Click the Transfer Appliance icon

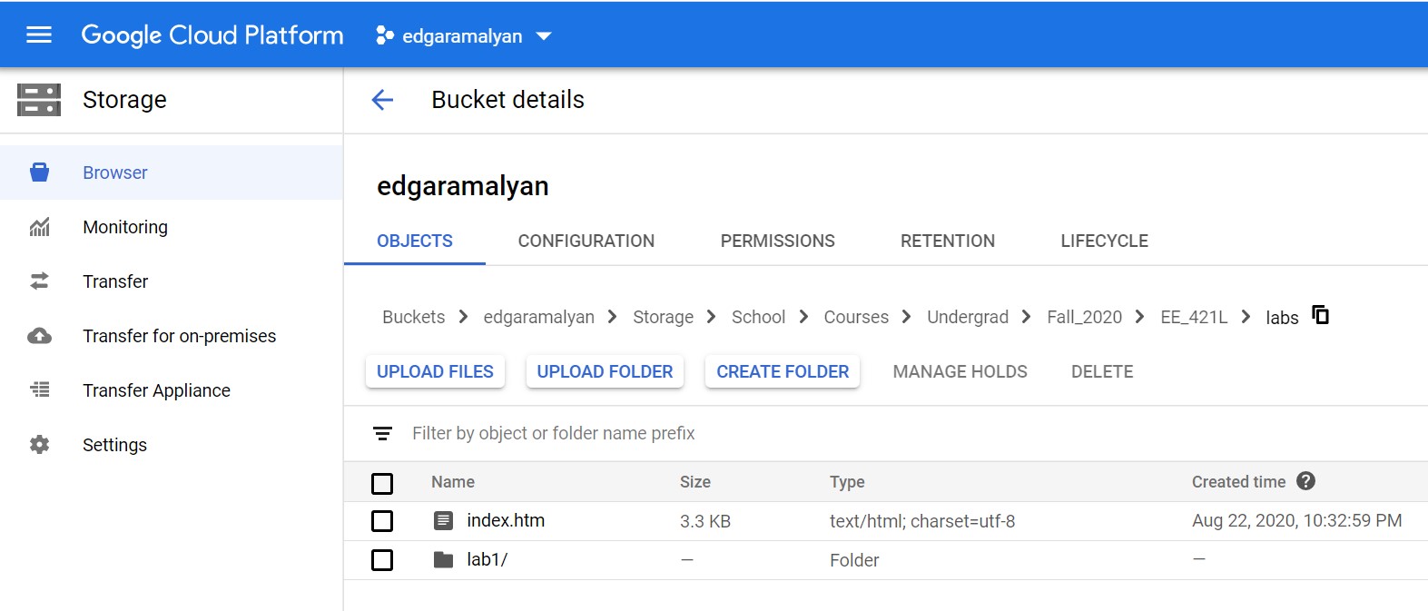tap(39, 390)
